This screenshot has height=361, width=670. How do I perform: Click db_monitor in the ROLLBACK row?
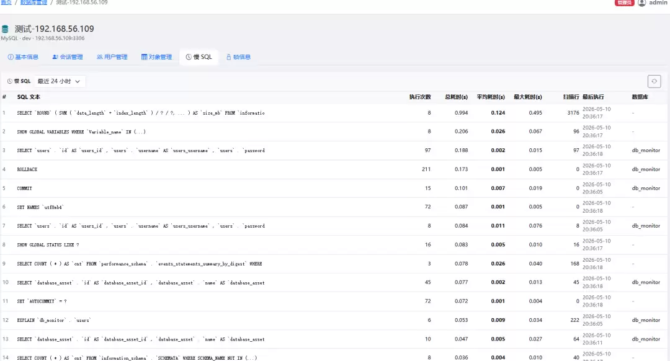pos(646,169)
